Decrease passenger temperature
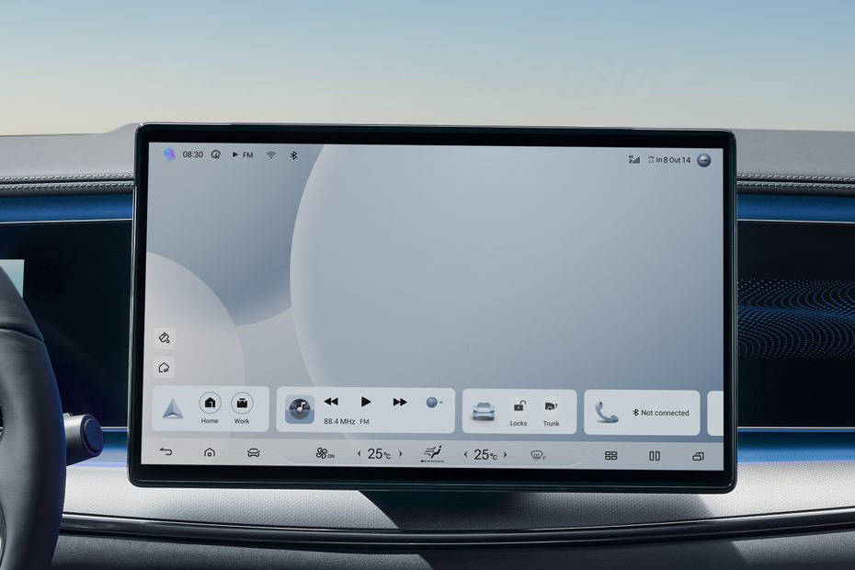The image size is (855, 570). (x=465, y=454)
